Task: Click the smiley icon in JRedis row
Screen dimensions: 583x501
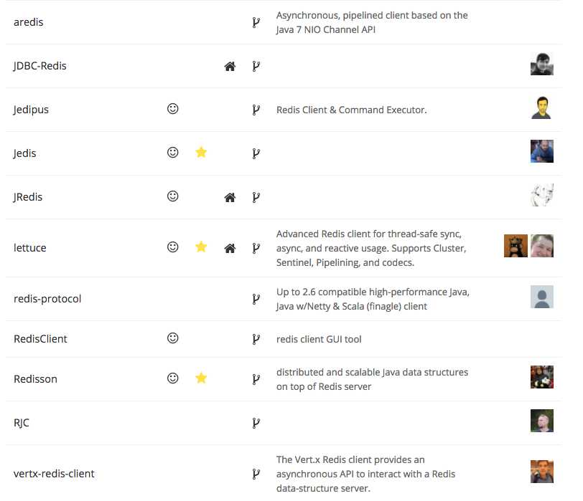Action: [172, 196]
